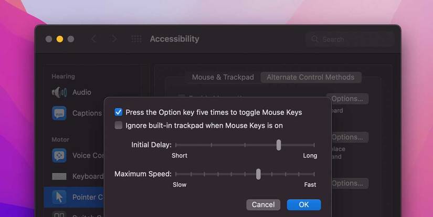The image size is (433, 217).
Task: Click the Keyboard icon in sidebar
Action: tap(59, 177)
